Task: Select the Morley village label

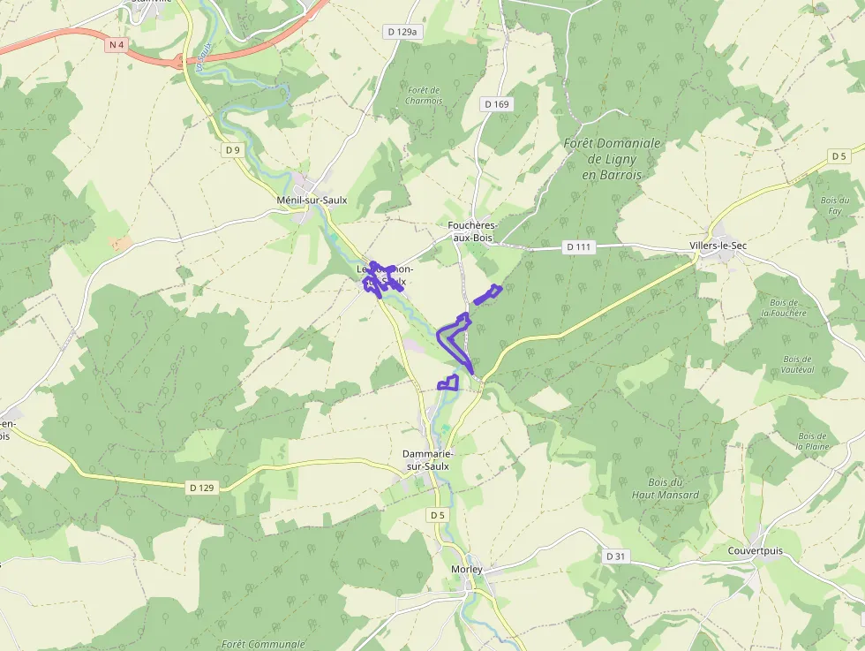Action: pos(467,569)
